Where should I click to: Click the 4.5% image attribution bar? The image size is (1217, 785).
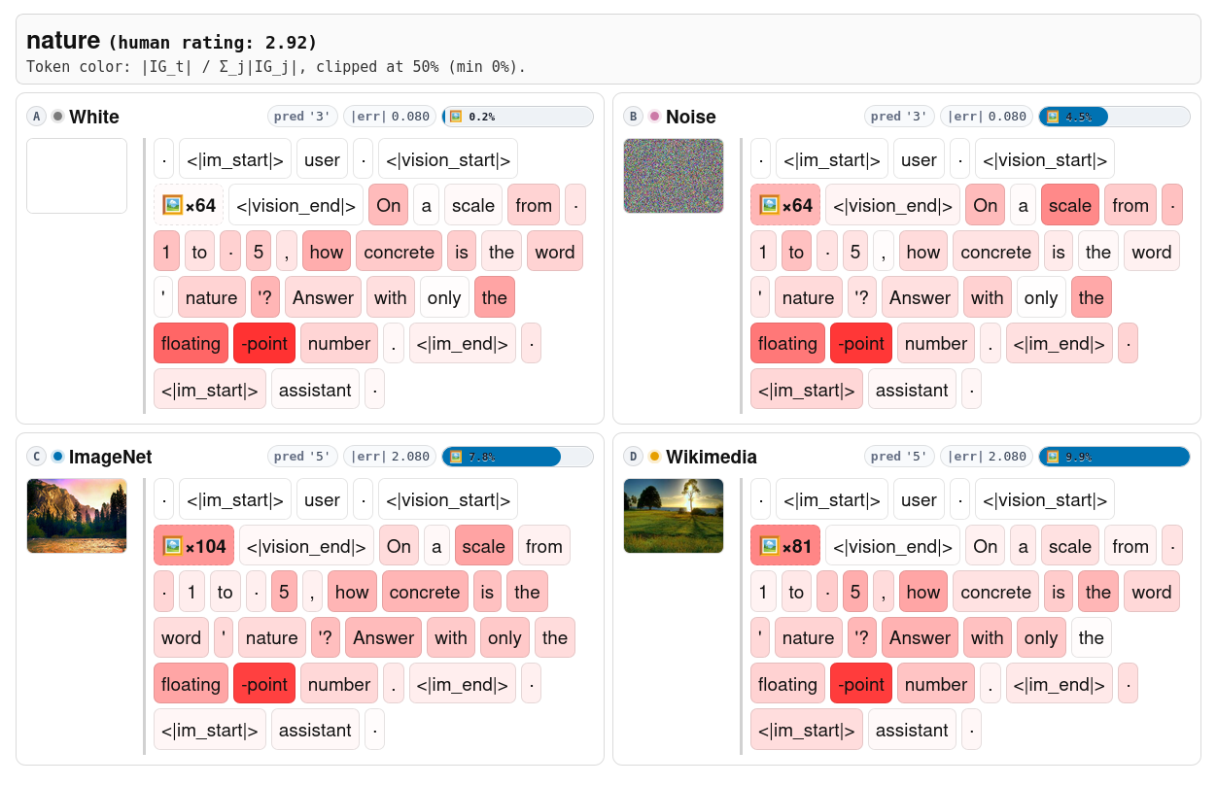point(1115,117)
